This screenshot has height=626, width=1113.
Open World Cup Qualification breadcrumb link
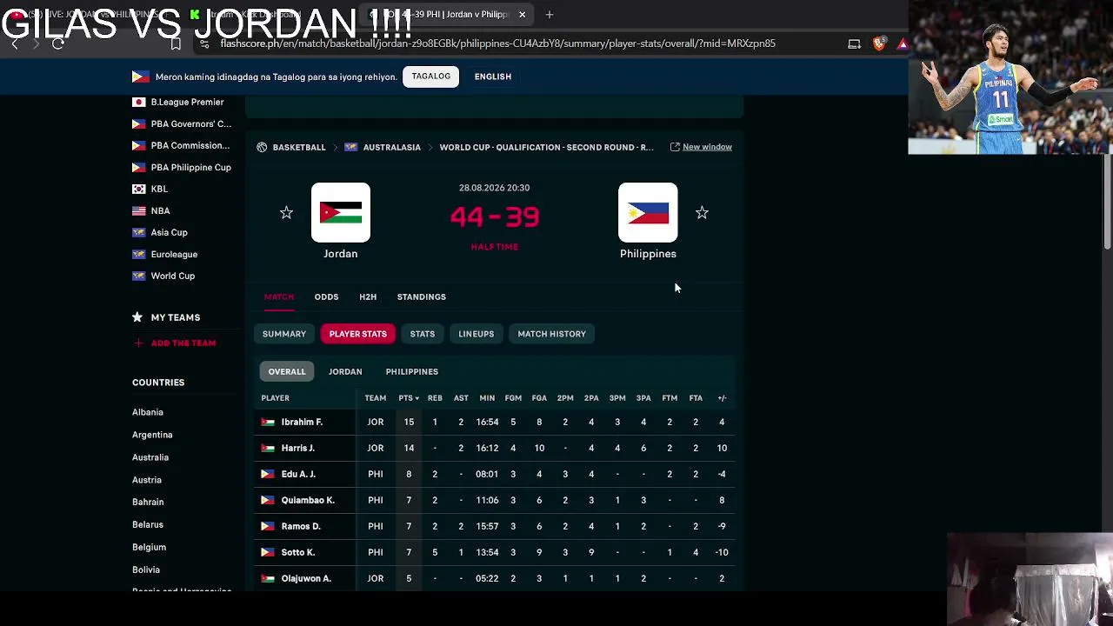[x=546, y=147]
